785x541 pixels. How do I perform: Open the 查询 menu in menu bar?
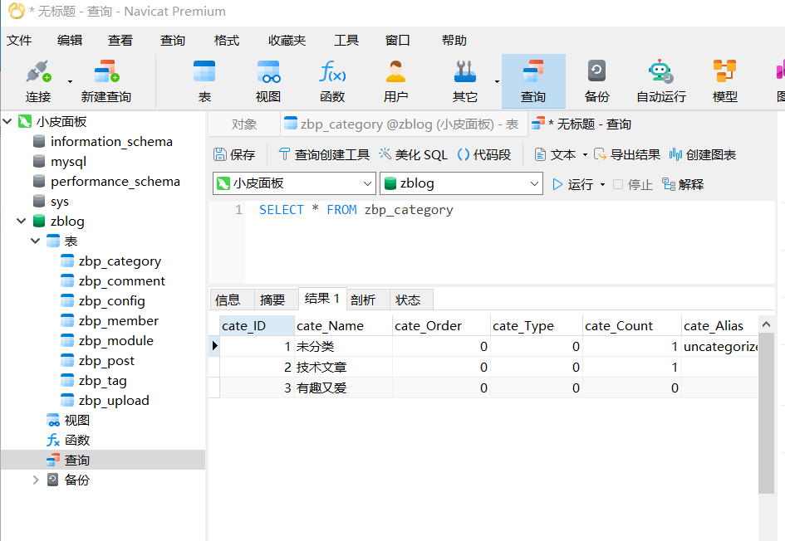point(173,41)
